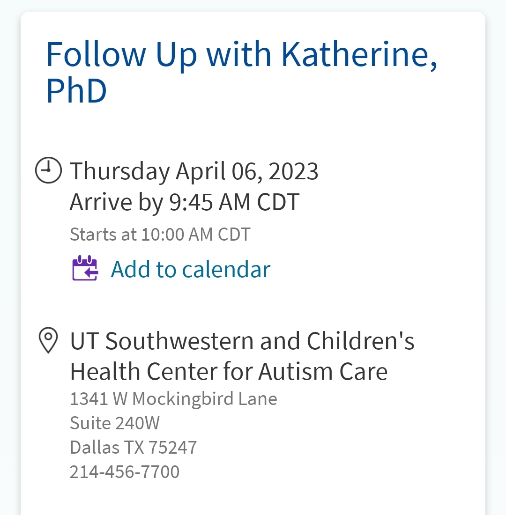Image resolution: width=506 pixels, height=515 pixels.
Task: Call the phone number 214-456-7700
Action: click(125, 471)
